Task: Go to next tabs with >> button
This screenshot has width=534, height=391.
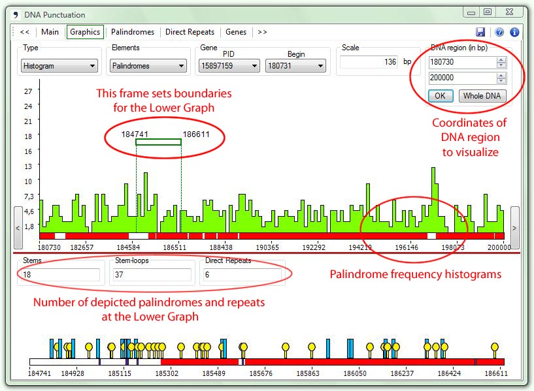Action: click(x=262, y=32)
